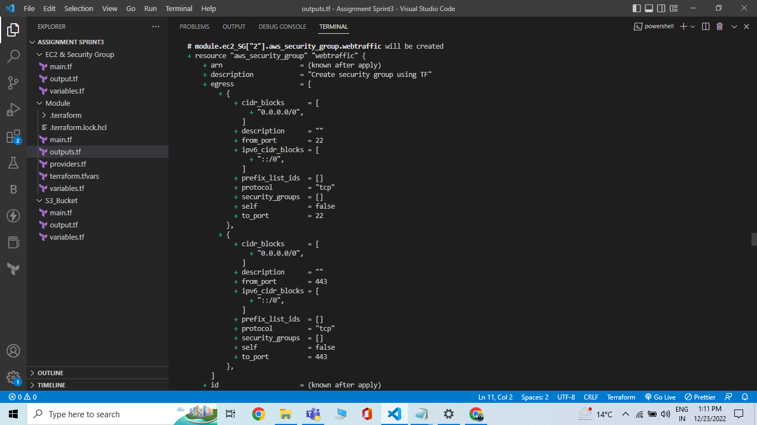757x425 pixels.
Task: Change line ending by clicking CRLF
Action: pyautogui.click(x=590, y=397)
